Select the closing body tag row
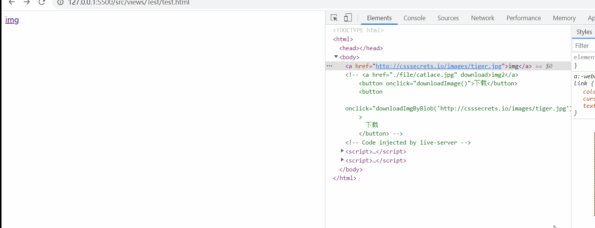 351,169
